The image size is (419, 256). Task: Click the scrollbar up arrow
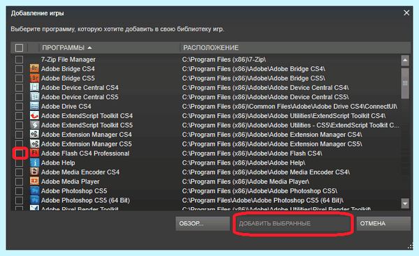tap(405, 60)
